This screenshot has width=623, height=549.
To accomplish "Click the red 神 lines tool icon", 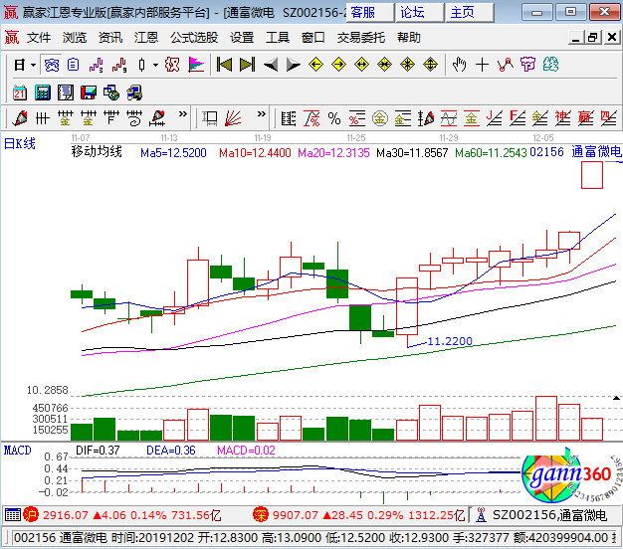I will [562, 118].
